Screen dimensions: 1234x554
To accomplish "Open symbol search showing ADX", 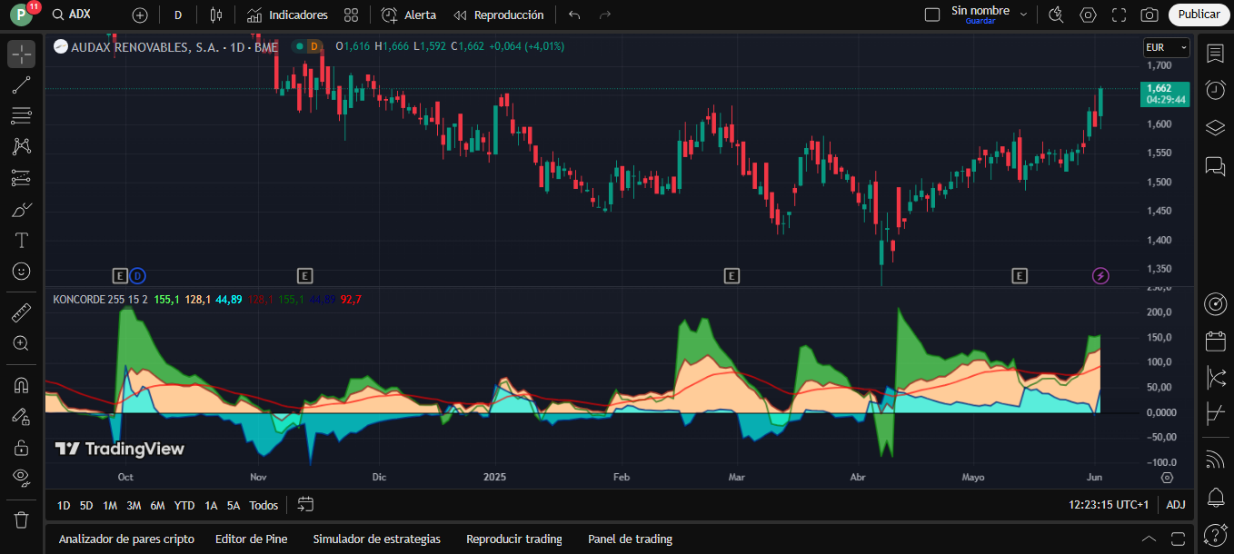I will pyautogui.click(x=71, y=15).
